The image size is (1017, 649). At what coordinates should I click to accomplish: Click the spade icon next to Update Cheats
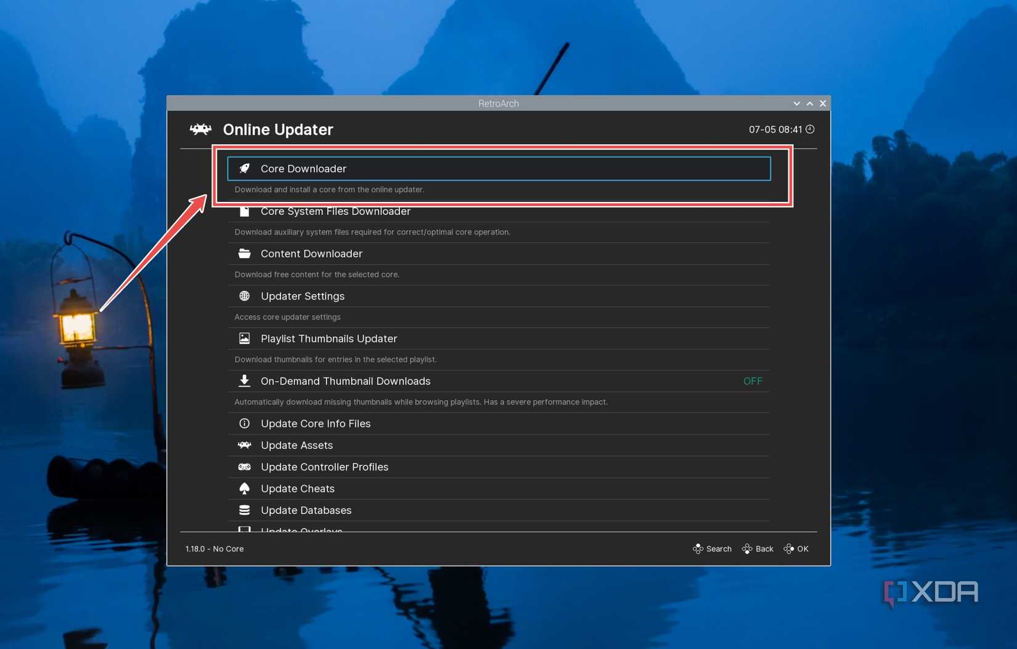[x=244, y=488]
